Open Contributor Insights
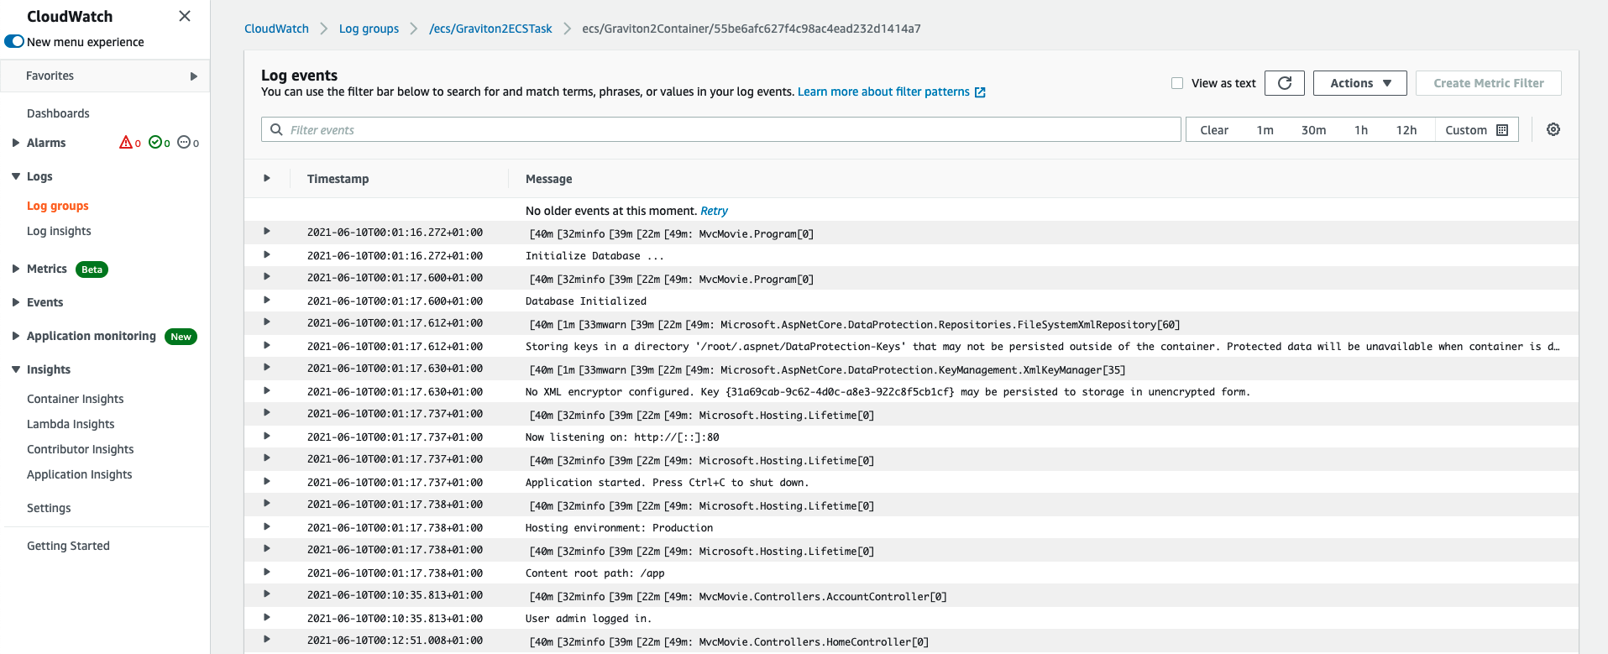 pos(81,449)
